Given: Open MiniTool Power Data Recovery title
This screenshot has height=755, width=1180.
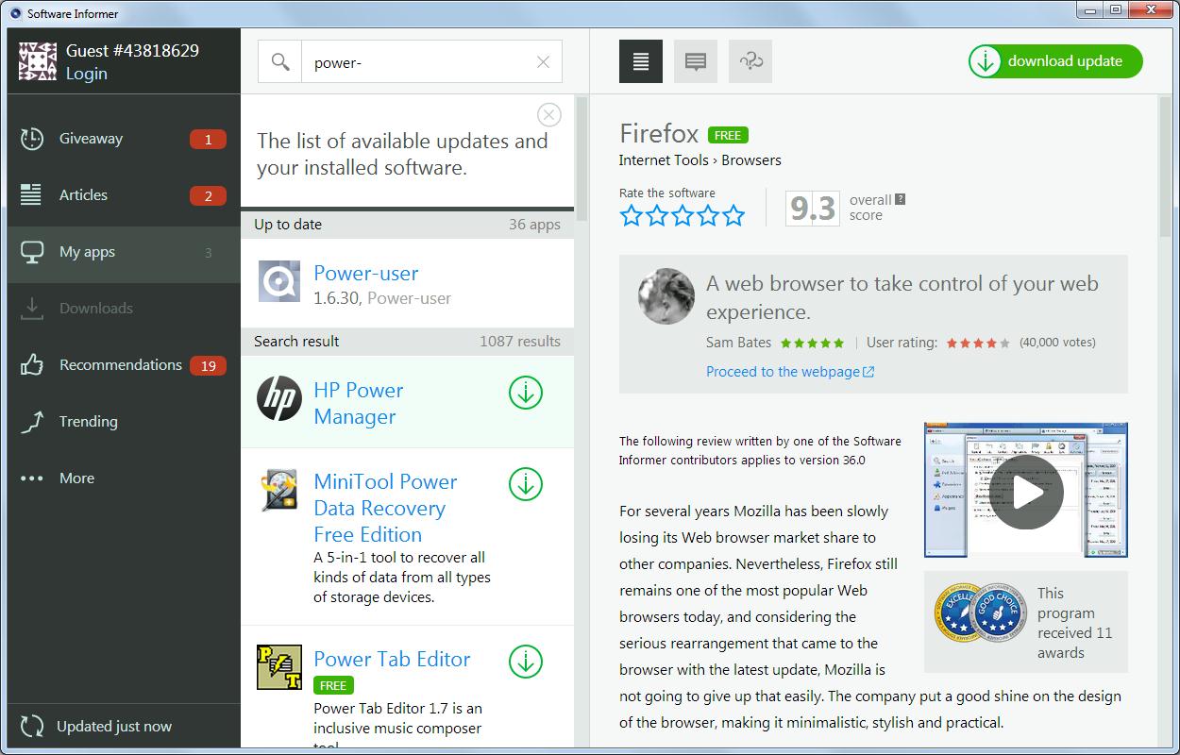Looking at the screenshot, I should click(x=385, y=508).
